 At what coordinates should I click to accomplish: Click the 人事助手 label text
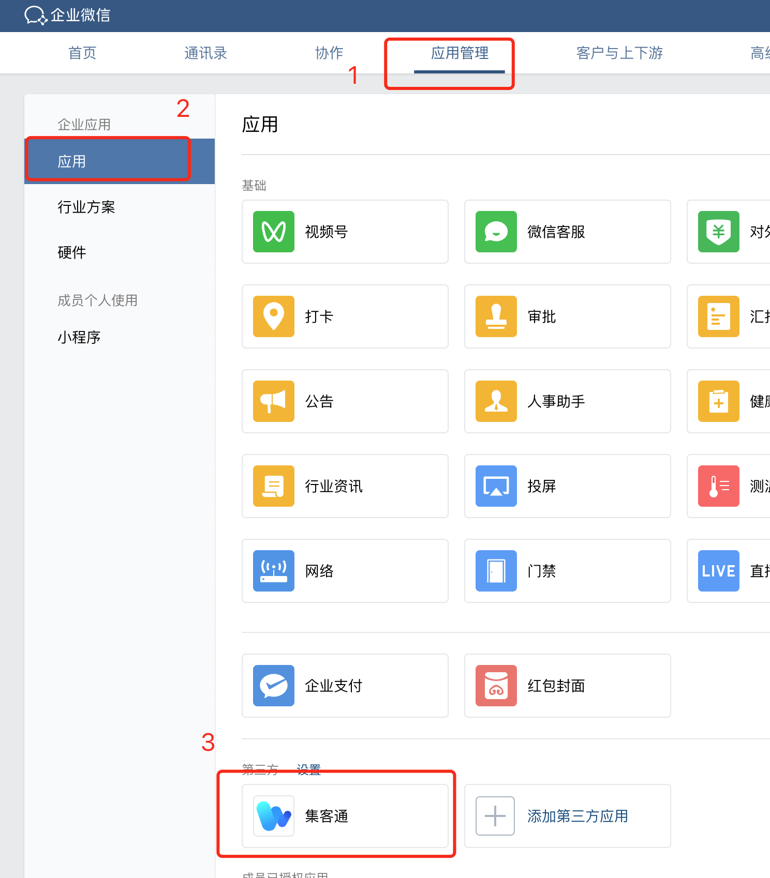(x=556, y=401)
